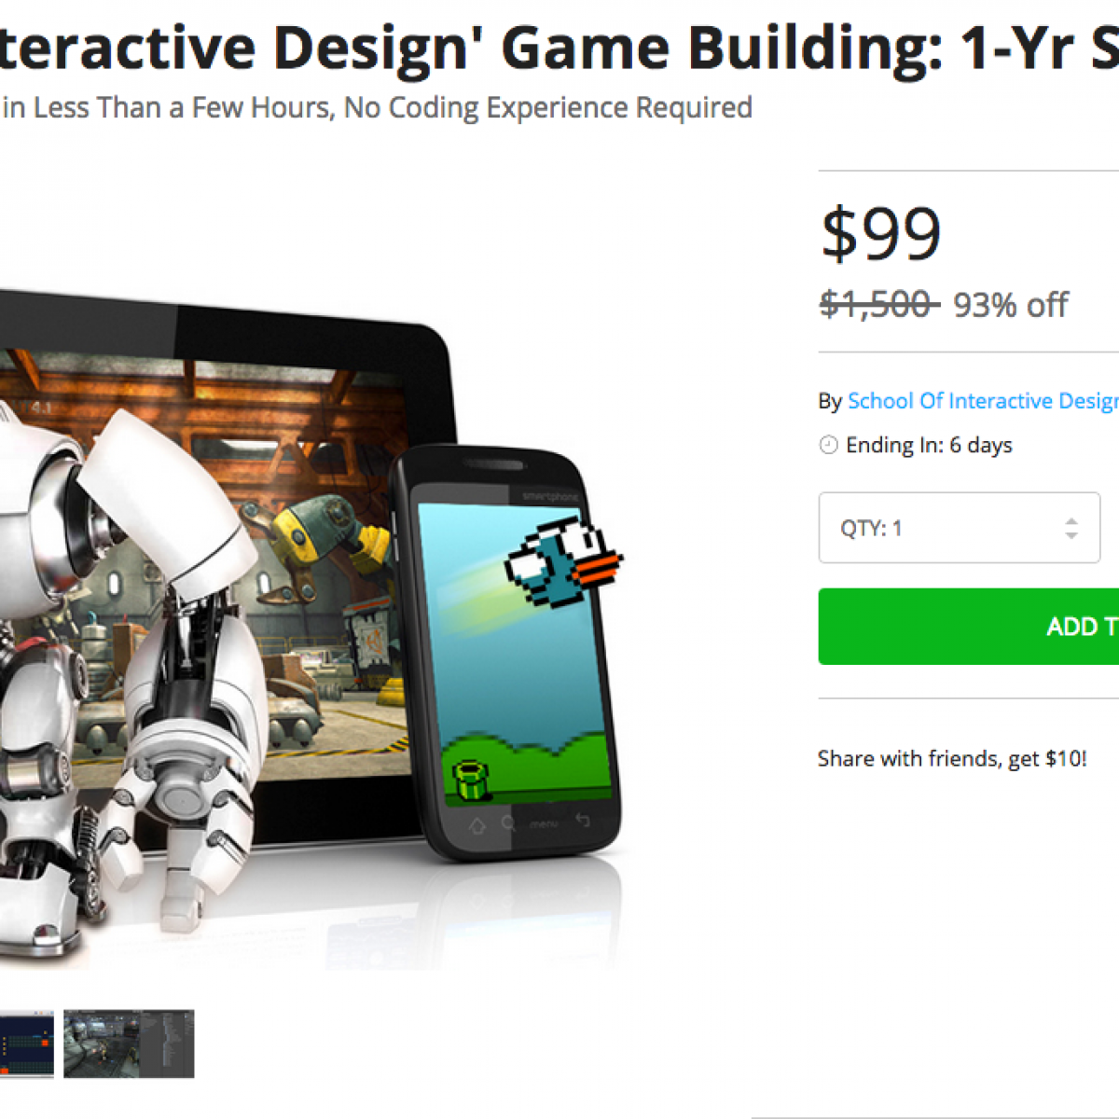Decrease quantity with the down arrow

click(1071, 535)
